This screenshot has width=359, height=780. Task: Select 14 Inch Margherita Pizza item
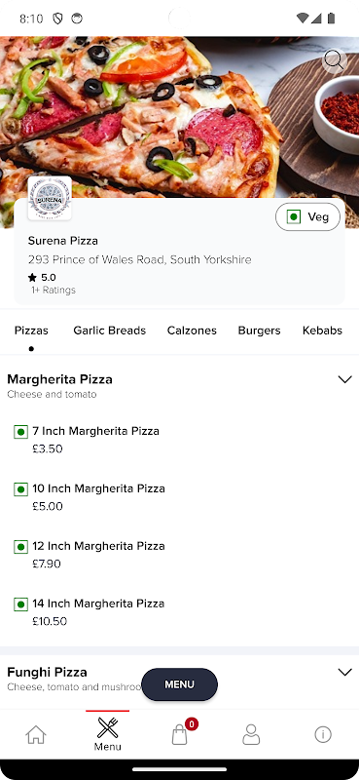[98, 604]
